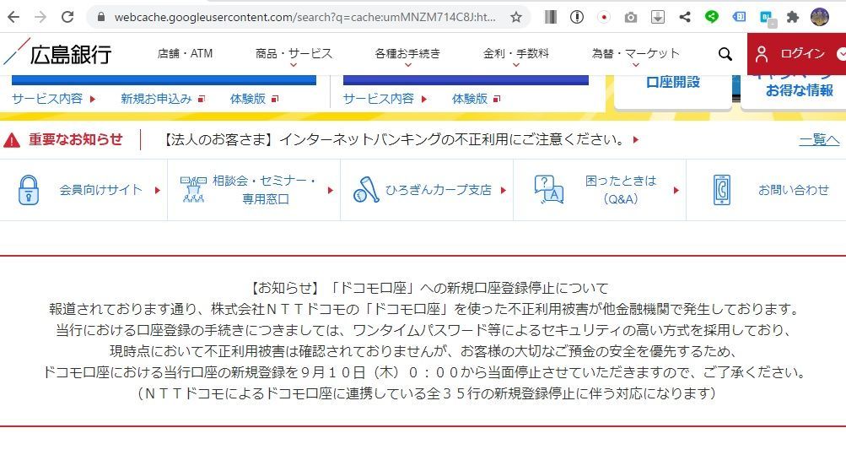
Task: Click the gray striped bars extension icon
Action: pyautogui.click(x=550, y=17)
